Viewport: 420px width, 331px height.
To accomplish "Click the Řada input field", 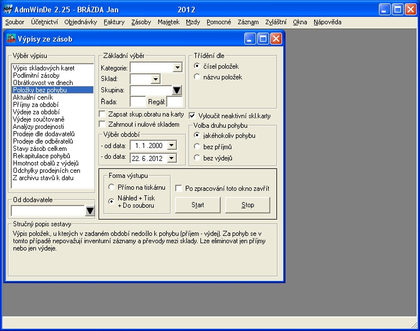I will pyautogui.click(x=137, y=102).
